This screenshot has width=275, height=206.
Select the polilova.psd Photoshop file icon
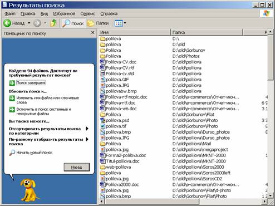[x=102, y=120]
